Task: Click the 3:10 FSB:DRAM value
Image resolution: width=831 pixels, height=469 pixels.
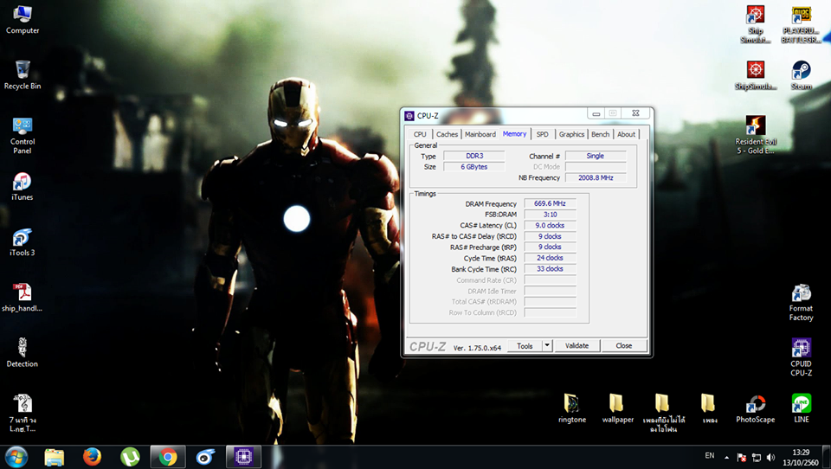Action: [550, 215]
